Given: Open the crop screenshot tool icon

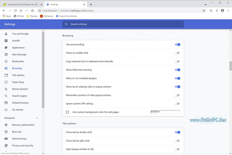Looking at the screenshot, I should (x=211, y=11).
